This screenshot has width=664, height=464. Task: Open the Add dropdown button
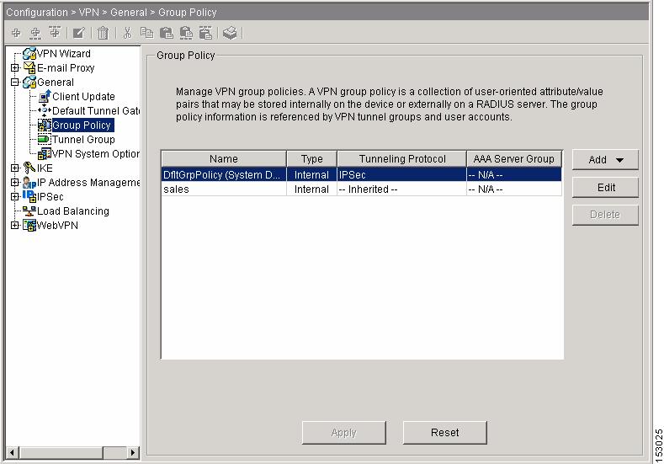(605, 160)
